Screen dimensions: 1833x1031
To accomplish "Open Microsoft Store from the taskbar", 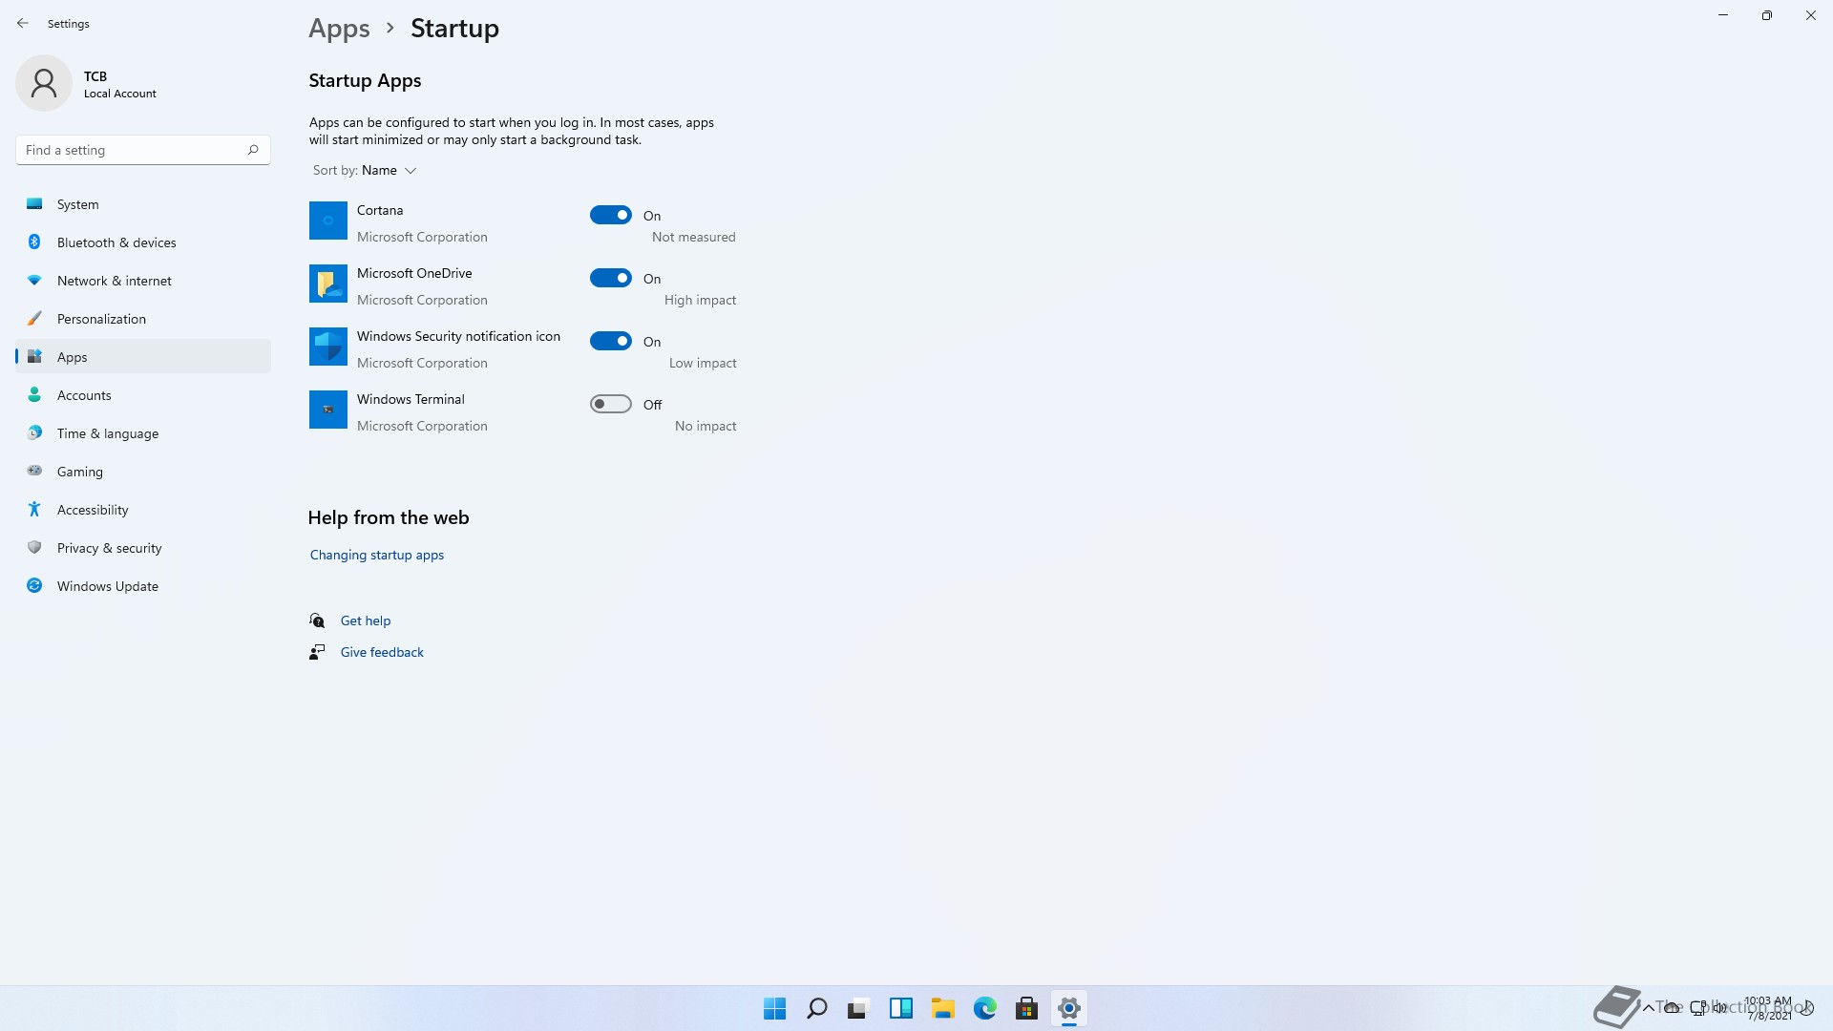I will (x=1027, y=1008).
